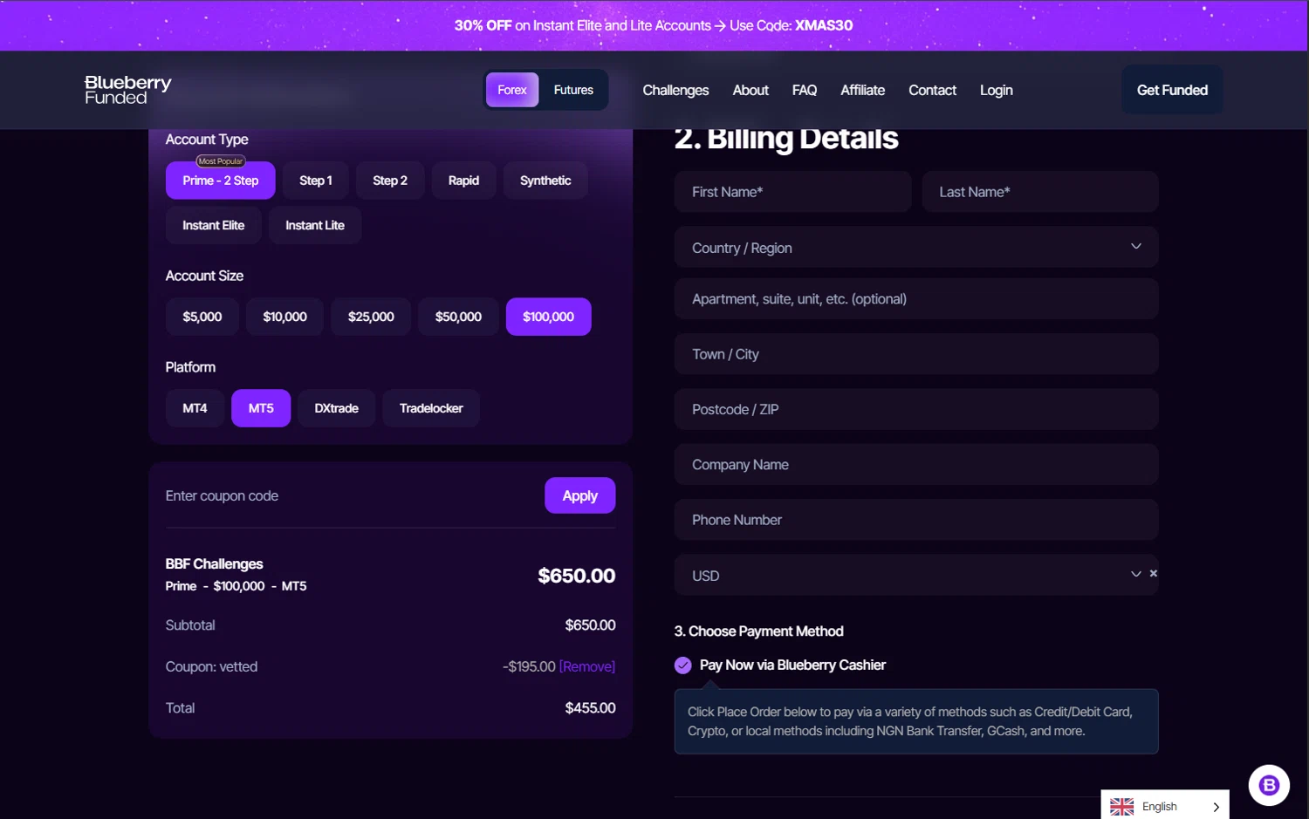Choose $50,000 account size
Viewport: 1309px width, 819px height.
[458, 317]
